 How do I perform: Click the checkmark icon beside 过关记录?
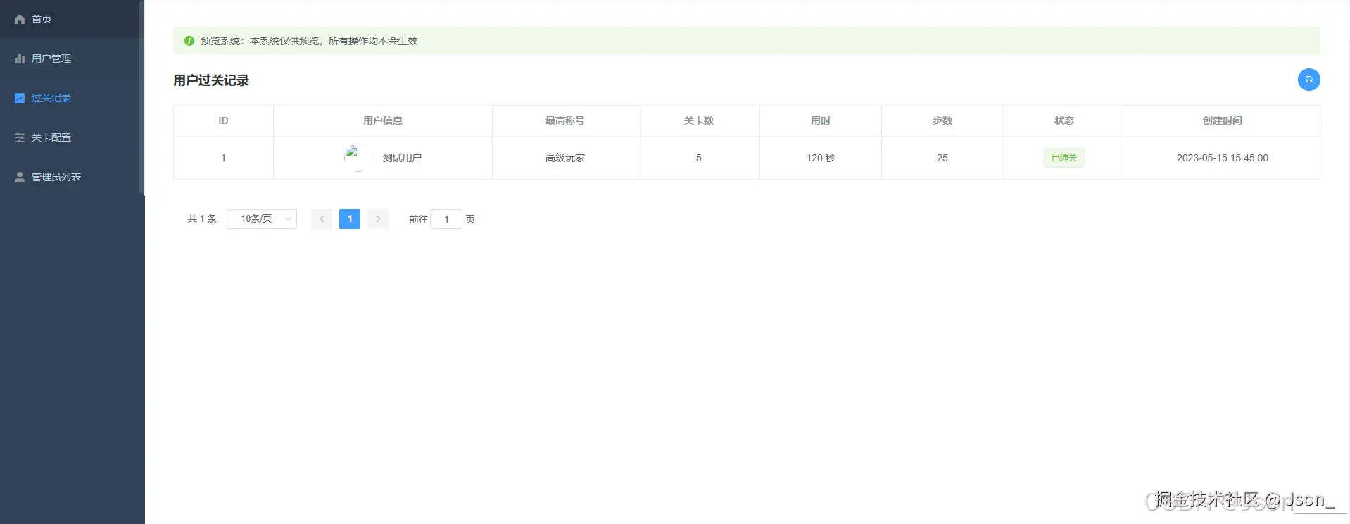20,98
